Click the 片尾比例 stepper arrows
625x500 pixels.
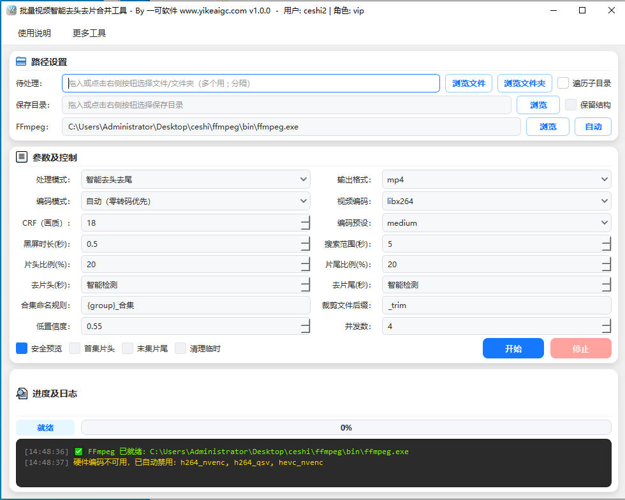click(607, 264)
